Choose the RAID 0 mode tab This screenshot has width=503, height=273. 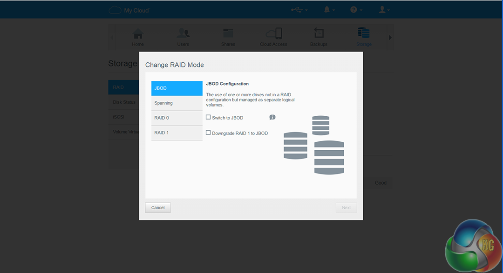coord(177,118)
